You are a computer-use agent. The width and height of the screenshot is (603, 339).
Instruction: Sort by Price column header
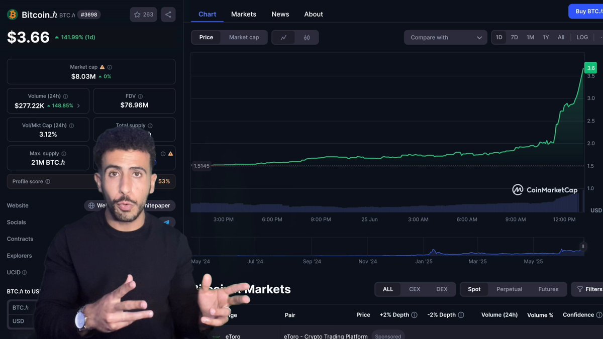tap(363, 315)
